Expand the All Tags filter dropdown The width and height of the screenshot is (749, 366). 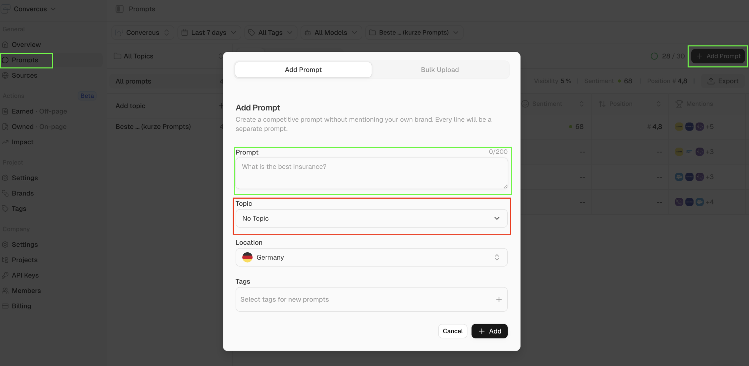click(x=270, y=33)
